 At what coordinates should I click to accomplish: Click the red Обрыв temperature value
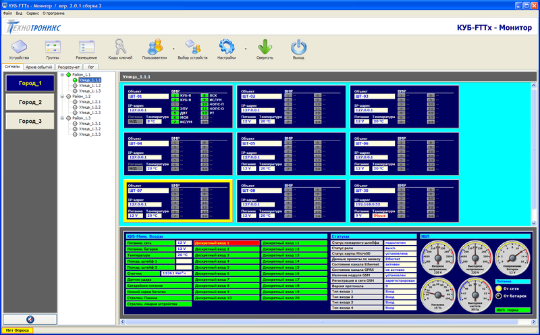coord(379,215)
